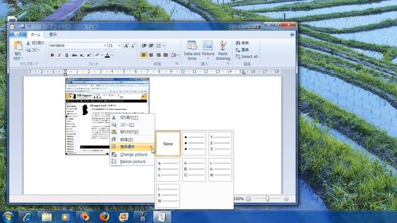Viewport: 397px width, 223px height.
Task: Switch to the Home ribbon tab
Action: tap(35, 35)
